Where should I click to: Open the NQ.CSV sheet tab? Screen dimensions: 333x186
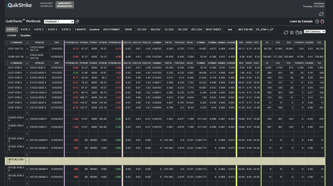click(x=156, y=29)
